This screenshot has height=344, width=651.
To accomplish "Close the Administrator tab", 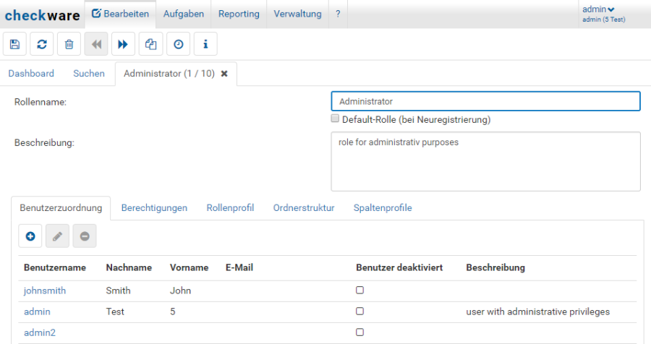I will coord(224,74).
